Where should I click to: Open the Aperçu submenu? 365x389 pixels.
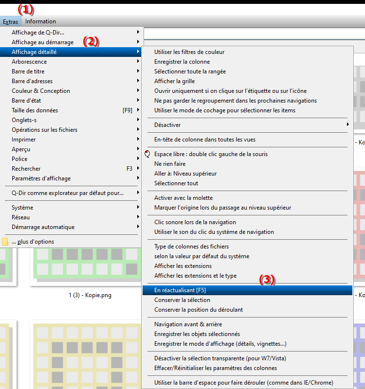[72, 149]
